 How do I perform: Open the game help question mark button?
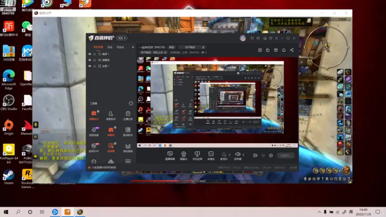click(x=349, y=179)
